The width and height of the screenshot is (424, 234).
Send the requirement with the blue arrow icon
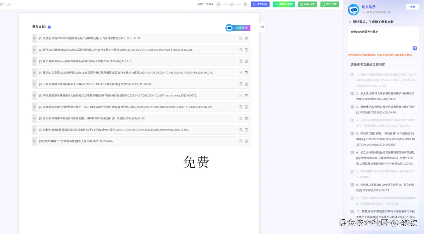coord(415,48)
